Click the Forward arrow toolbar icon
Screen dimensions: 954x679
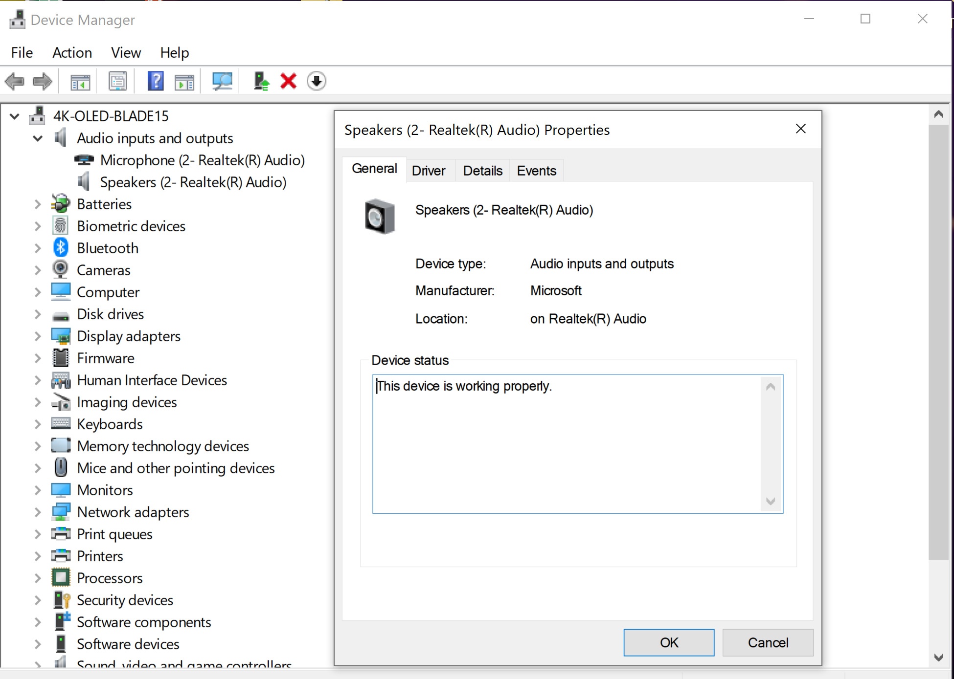(43, 81)
